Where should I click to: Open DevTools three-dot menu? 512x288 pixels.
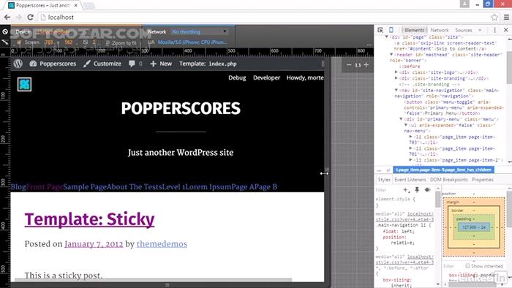[494, 30]
